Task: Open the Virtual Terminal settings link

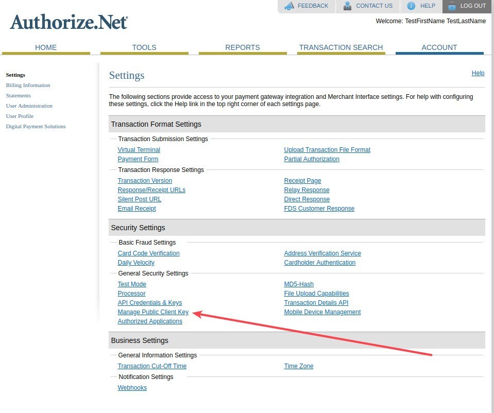Action: pos(139,150)
